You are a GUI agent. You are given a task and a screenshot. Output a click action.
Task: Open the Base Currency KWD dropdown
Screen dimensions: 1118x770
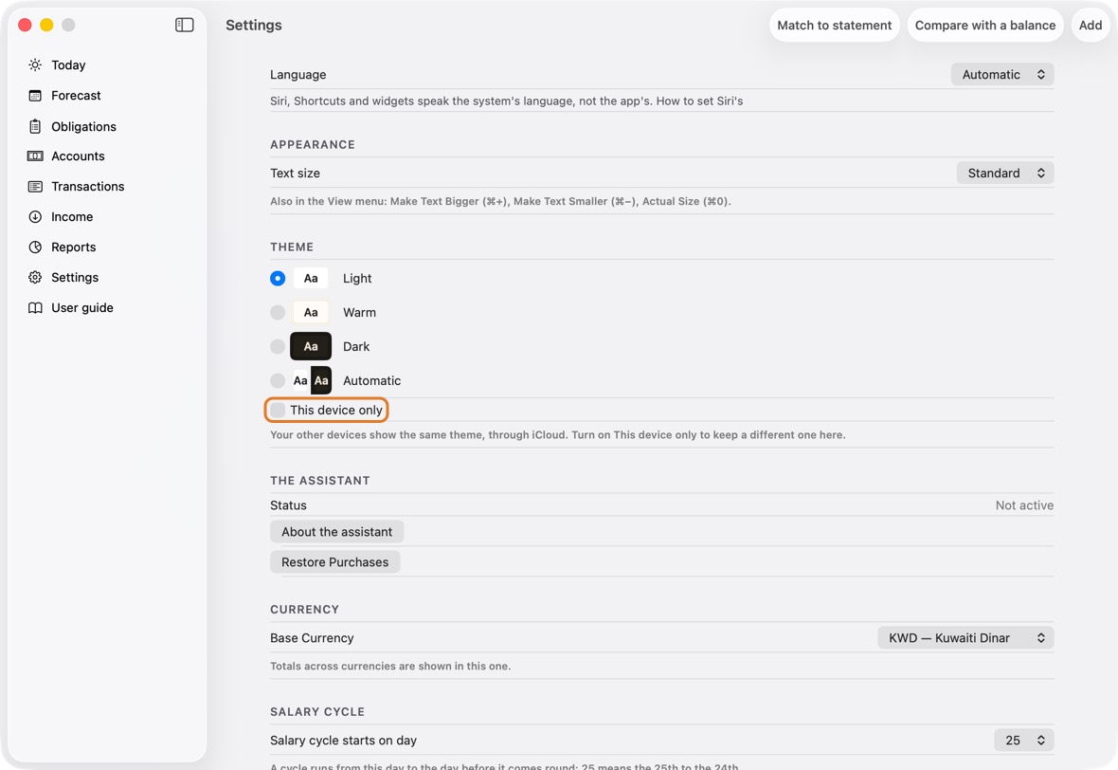click(x=965, y=638)
